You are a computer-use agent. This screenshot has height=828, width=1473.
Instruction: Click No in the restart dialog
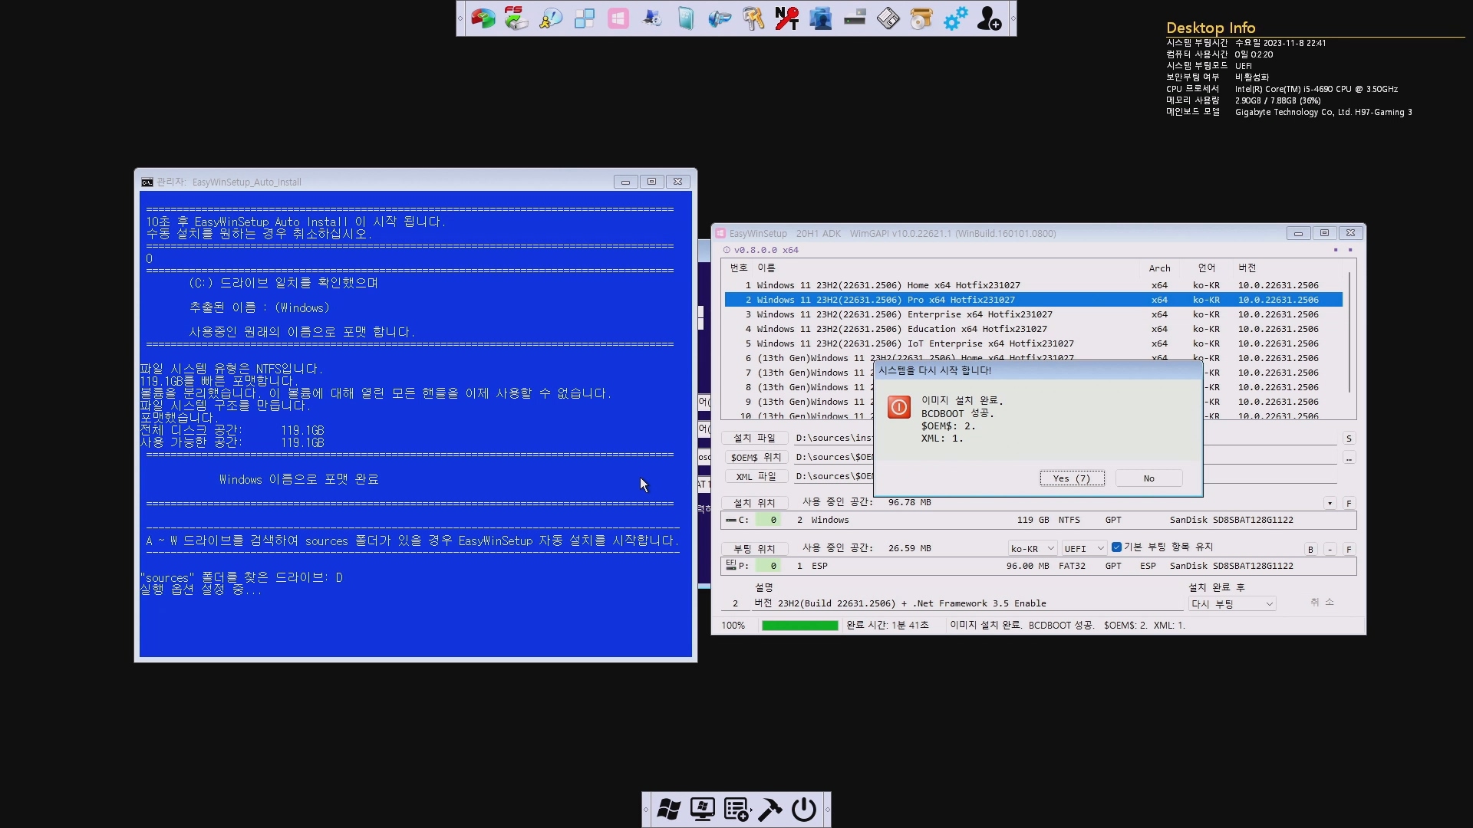coord(1148,478)
